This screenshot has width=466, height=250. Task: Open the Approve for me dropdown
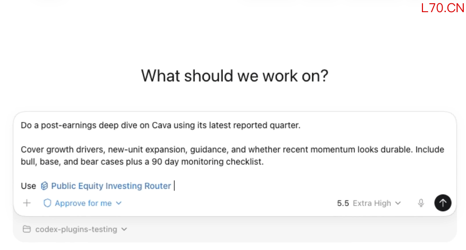point(82,203)
